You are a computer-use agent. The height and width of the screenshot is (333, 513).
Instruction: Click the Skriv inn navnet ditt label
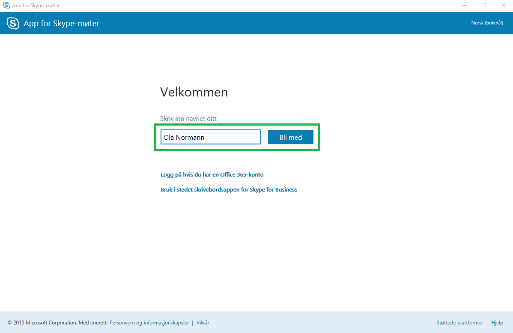pyautogui.click(x=188, y=119)
